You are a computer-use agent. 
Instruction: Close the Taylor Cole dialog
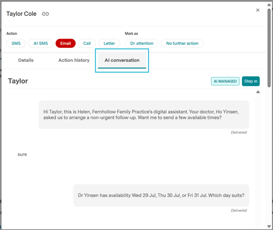point(258,10)
